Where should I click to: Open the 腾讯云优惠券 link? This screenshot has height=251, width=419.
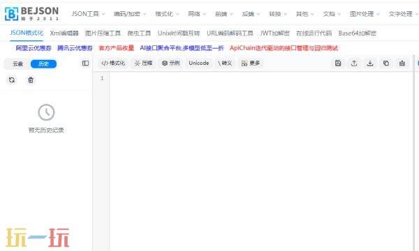point(75,48)
